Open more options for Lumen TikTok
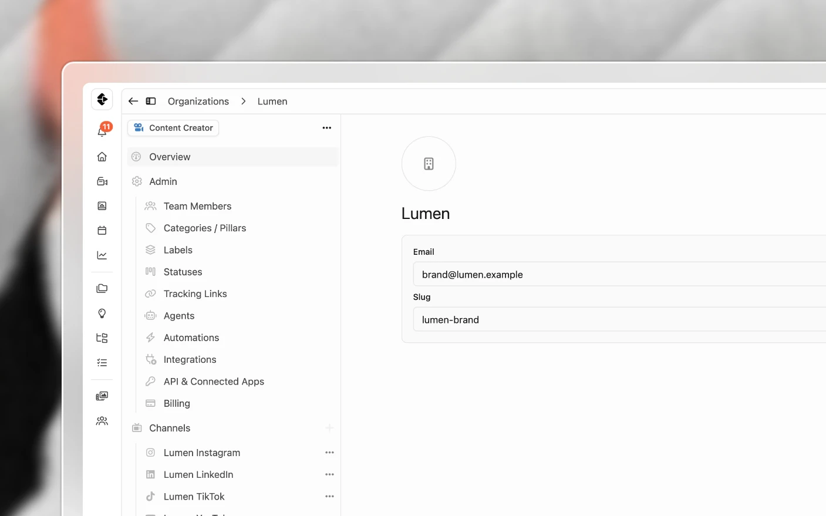 tap(329, 497)
